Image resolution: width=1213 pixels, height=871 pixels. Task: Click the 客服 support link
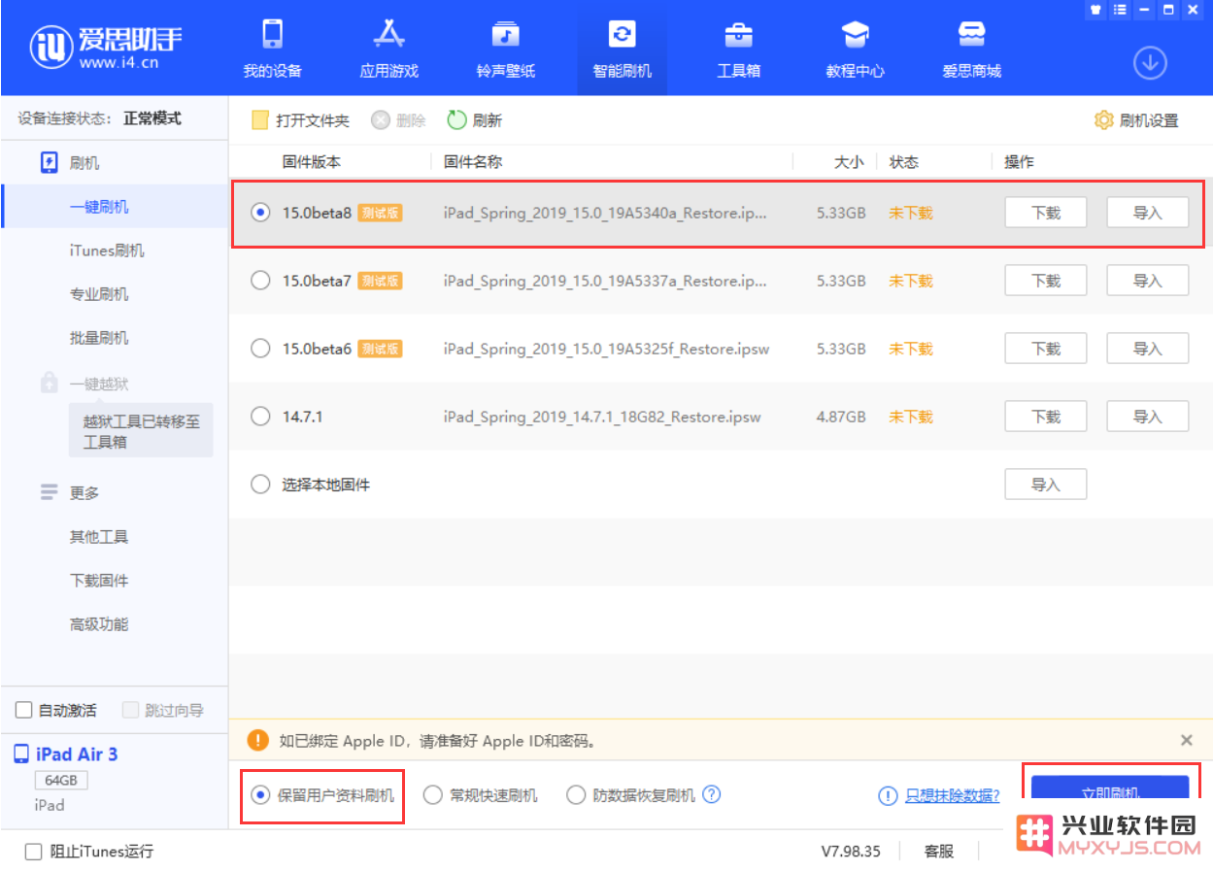point(939,852)
